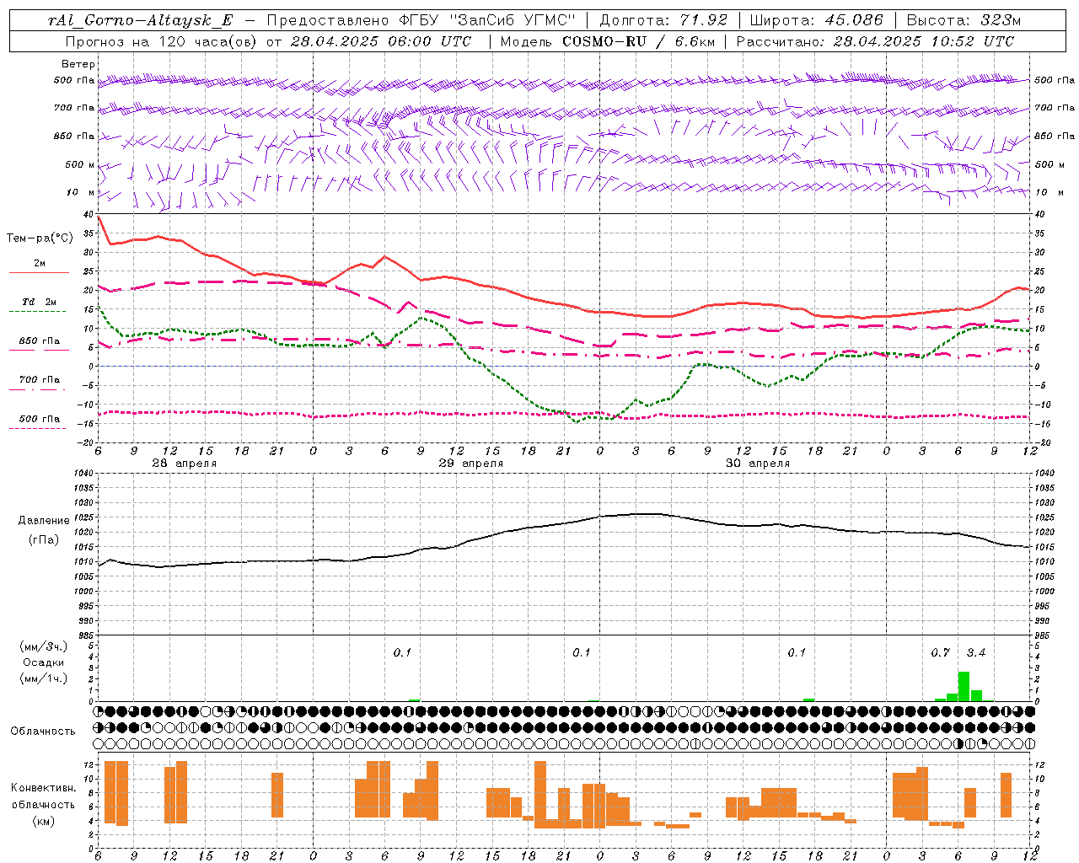This screenshot has height=863, width=1079.
Task: Click the Осадки panel label
Action: [x=43, y=662]
